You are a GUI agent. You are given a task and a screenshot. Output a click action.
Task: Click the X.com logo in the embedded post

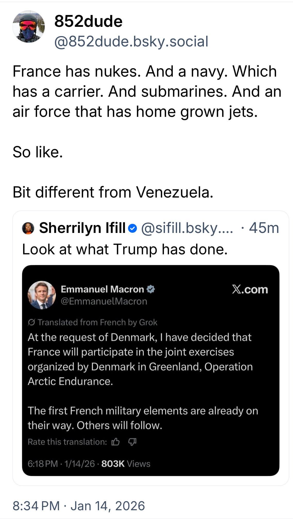(250, 289)
